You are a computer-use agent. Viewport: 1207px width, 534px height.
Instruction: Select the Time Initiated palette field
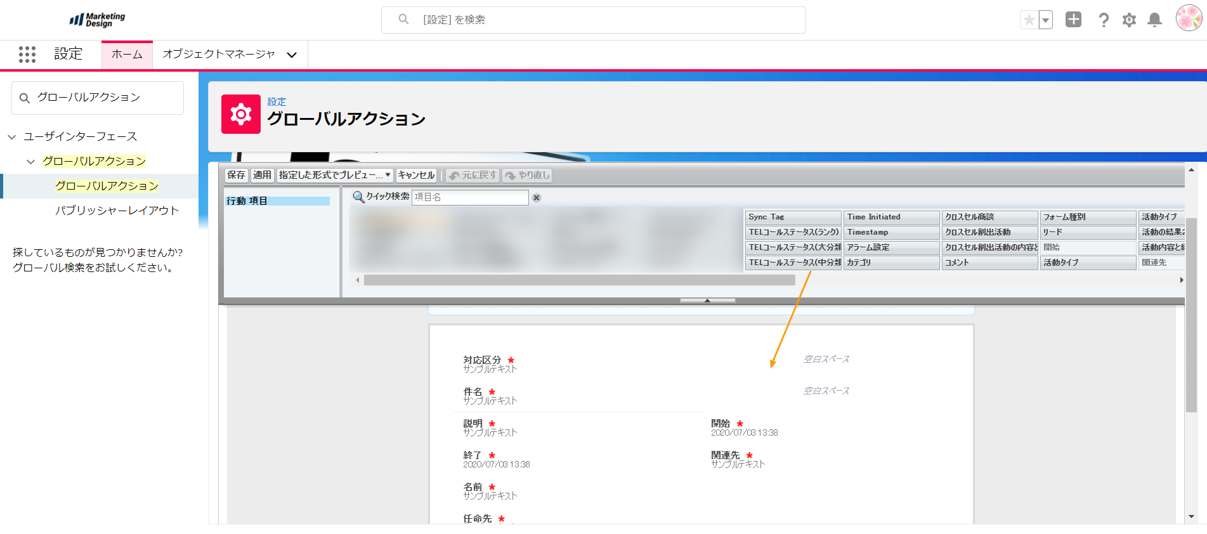click(x=891, y=217)
